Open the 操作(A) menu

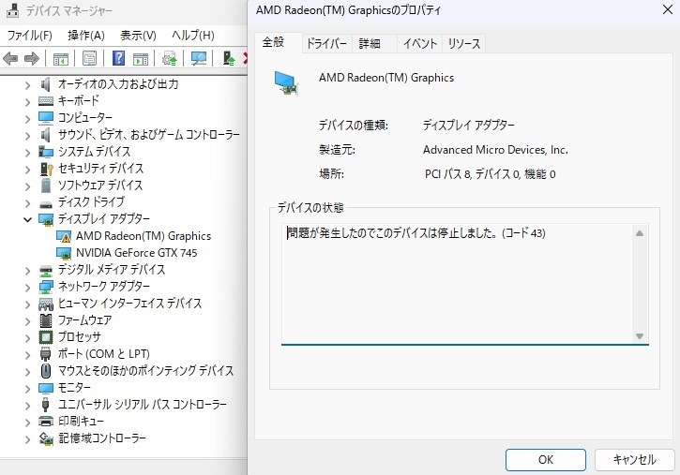click(x=86, y=35)
